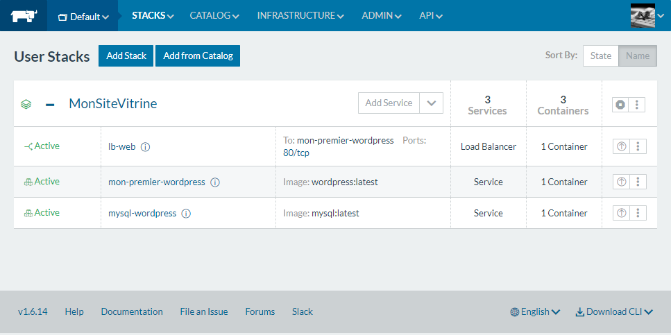The image size is (671, 335).
Task: Click the wordpress:latest image text
Action: pyautogui.click(x=345, y=182)
